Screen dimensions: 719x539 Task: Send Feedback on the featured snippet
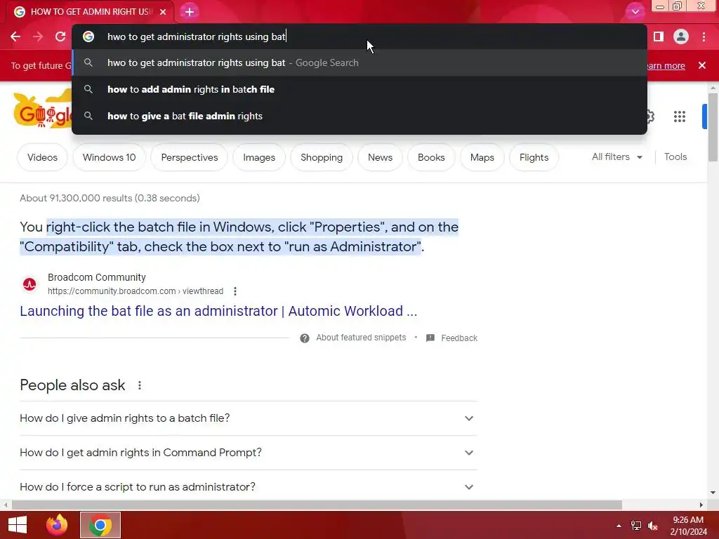[452, 338]
